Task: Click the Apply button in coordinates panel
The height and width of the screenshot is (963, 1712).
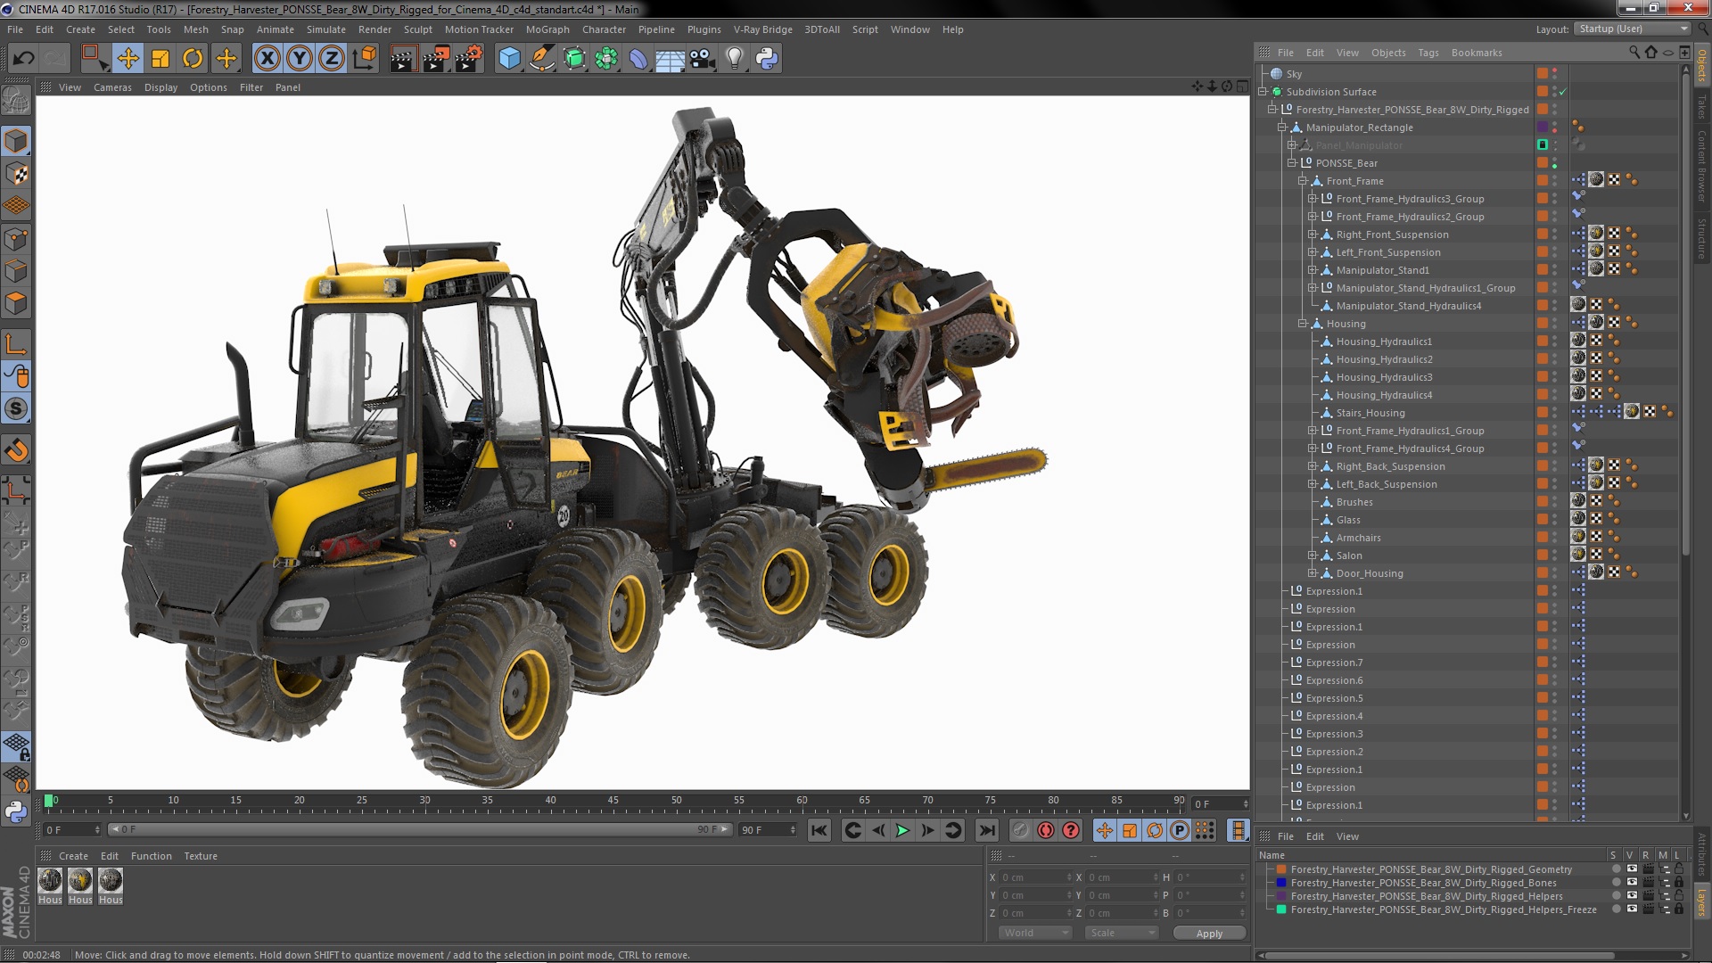Action: point(1209,934)
